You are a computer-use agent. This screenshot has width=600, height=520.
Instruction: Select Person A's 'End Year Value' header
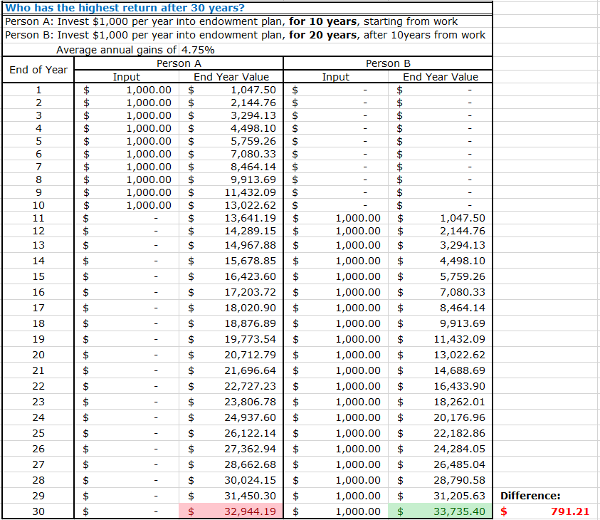click(x=229, y=77)
